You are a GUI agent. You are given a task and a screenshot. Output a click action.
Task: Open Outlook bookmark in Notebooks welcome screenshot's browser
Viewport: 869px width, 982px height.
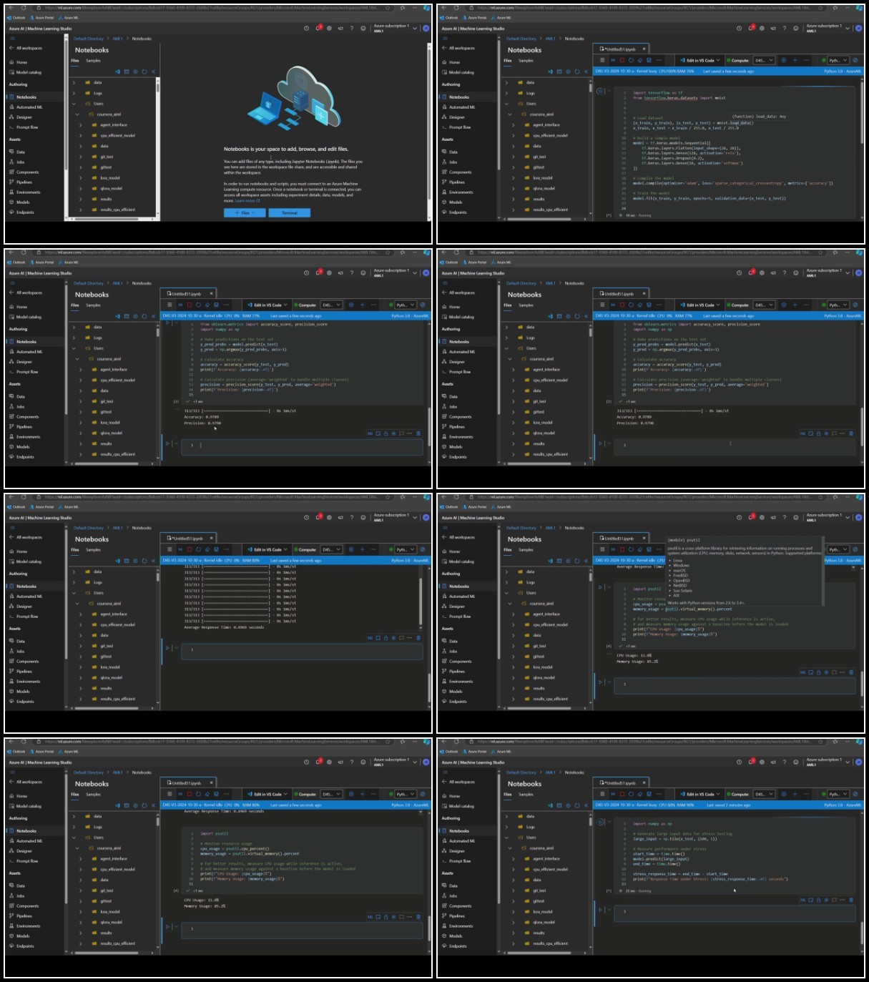[16, 18]
